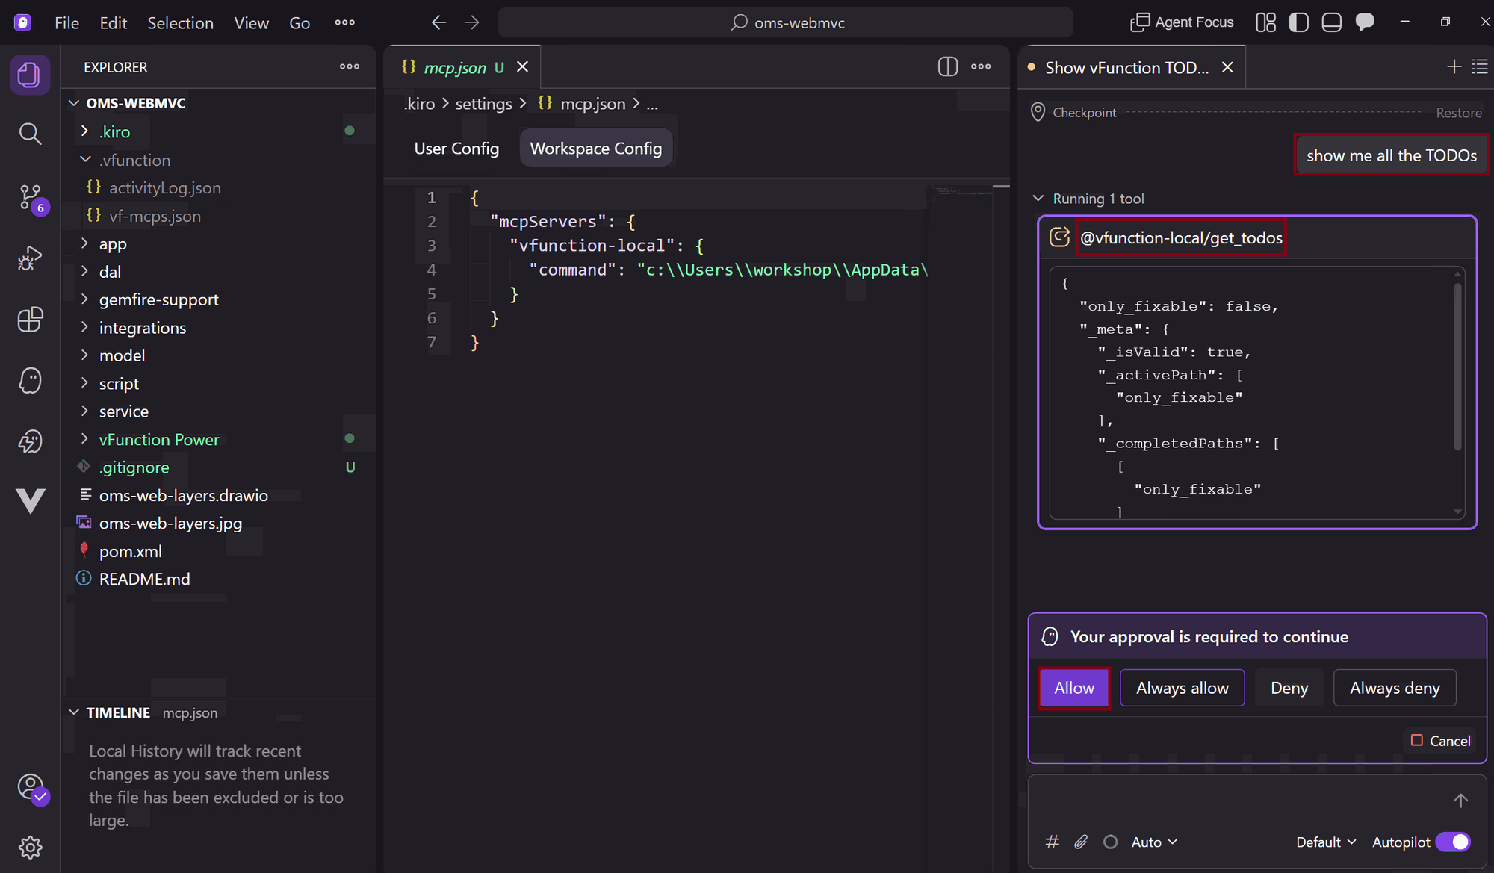Screen dimensions: 1494x873
Task: Collapse the .vfunction folder
Action: tap(85, 160)
